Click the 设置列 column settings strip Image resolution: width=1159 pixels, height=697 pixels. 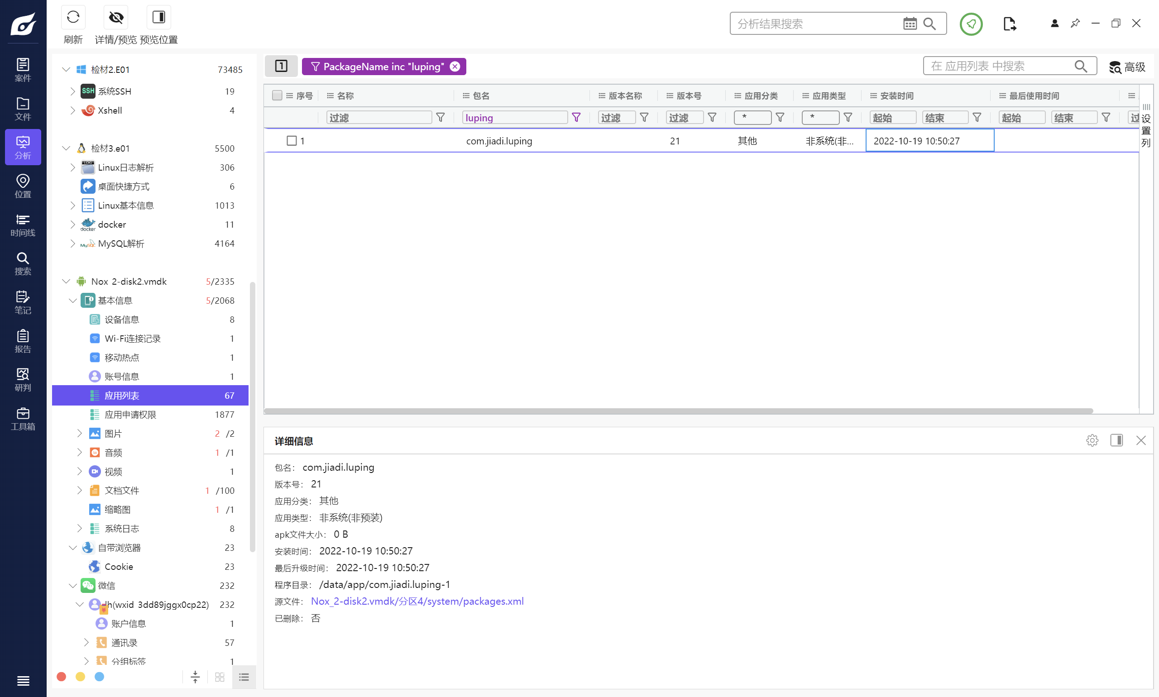[1146, 127]
